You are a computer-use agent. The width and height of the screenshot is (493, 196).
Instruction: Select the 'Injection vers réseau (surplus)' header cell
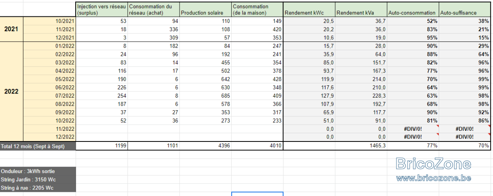(102, 9)
